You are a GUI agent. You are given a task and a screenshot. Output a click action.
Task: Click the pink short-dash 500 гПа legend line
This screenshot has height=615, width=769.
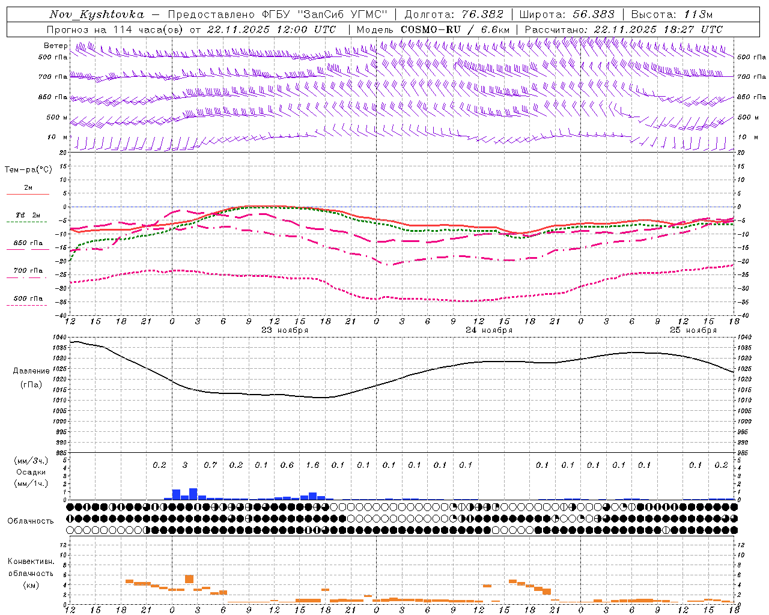tap(26, 306)
